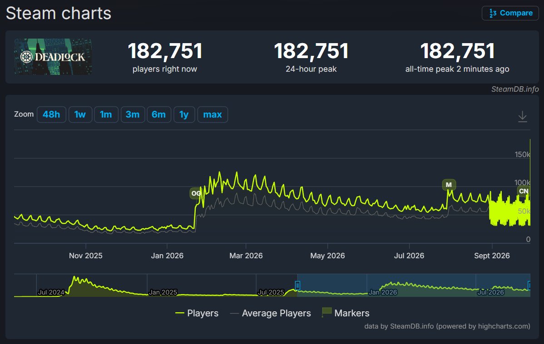The width and height of the screenshot is (544, 344).
Task: Toggle the Players series in legend
Action: (197, 313)
